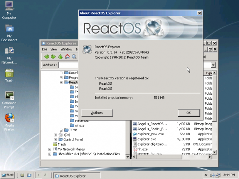This screenshot has width=239, height=179.
Task: Expand the (D:) drive node
Action: [x=55, y=135]
